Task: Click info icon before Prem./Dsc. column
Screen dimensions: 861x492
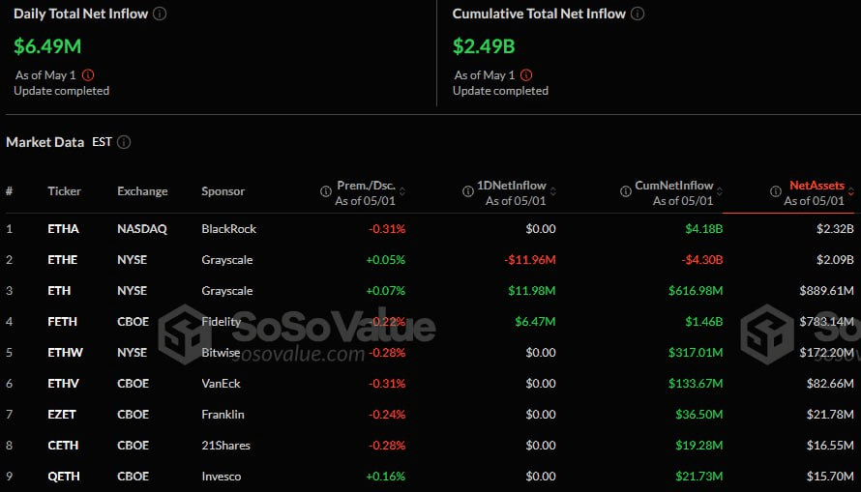Action: pyautogui.click(x=326, y=191)
